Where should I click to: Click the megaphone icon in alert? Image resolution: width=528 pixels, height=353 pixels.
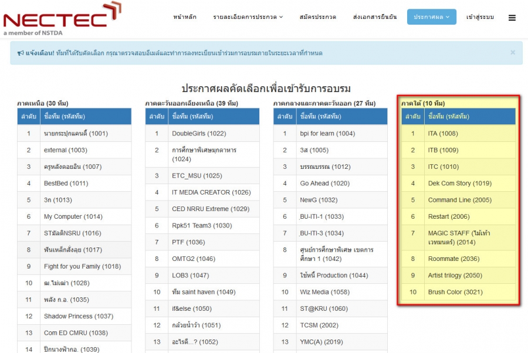coord(20,53)
